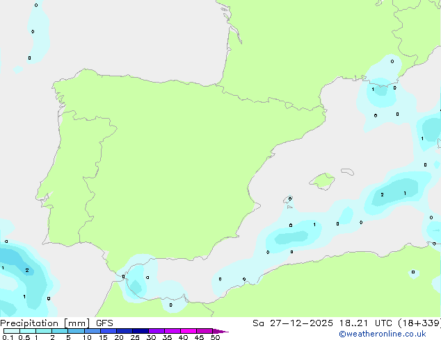441x340 pixels.
Task: Click the '45' legend scale label
Action: (x=200, y=337)
